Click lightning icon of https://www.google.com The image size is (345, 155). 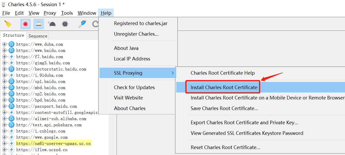tap(11, 137)
